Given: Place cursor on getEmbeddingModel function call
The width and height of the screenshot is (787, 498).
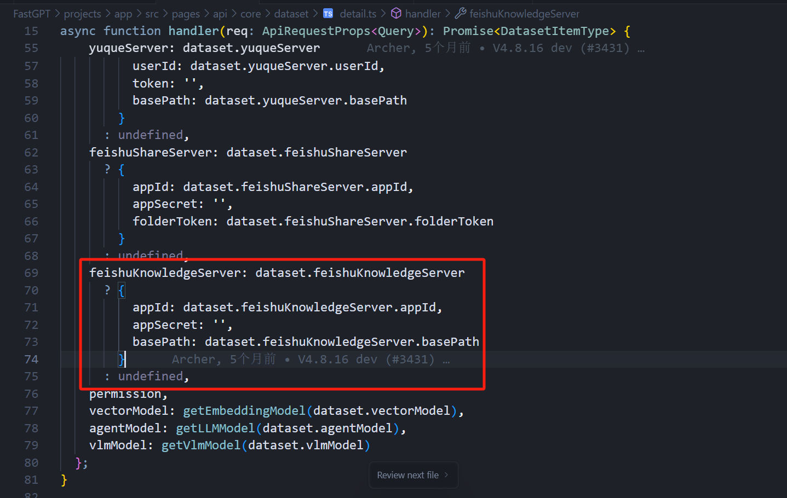Looking at the screenshot, I should 244,411.
